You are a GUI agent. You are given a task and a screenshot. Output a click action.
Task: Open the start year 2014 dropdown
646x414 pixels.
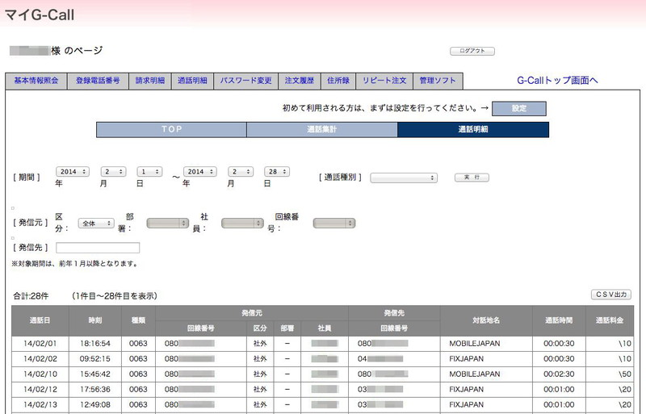tap(73, 172)
